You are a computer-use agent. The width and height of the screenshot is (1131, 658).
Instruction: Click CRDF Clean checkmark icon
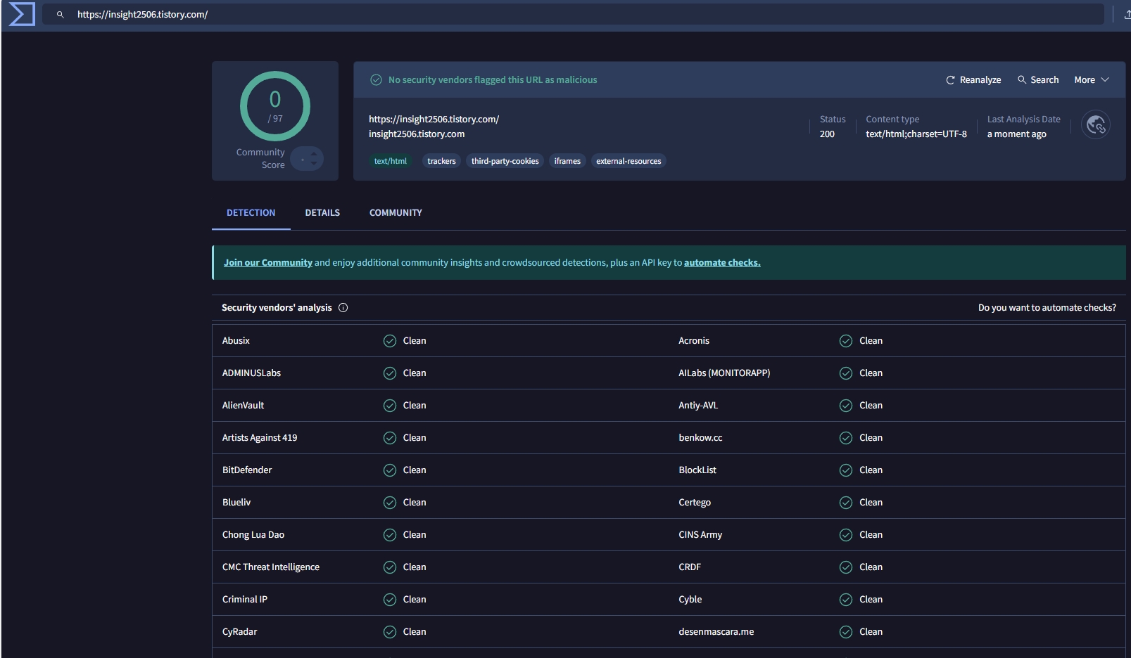point(846,567)
